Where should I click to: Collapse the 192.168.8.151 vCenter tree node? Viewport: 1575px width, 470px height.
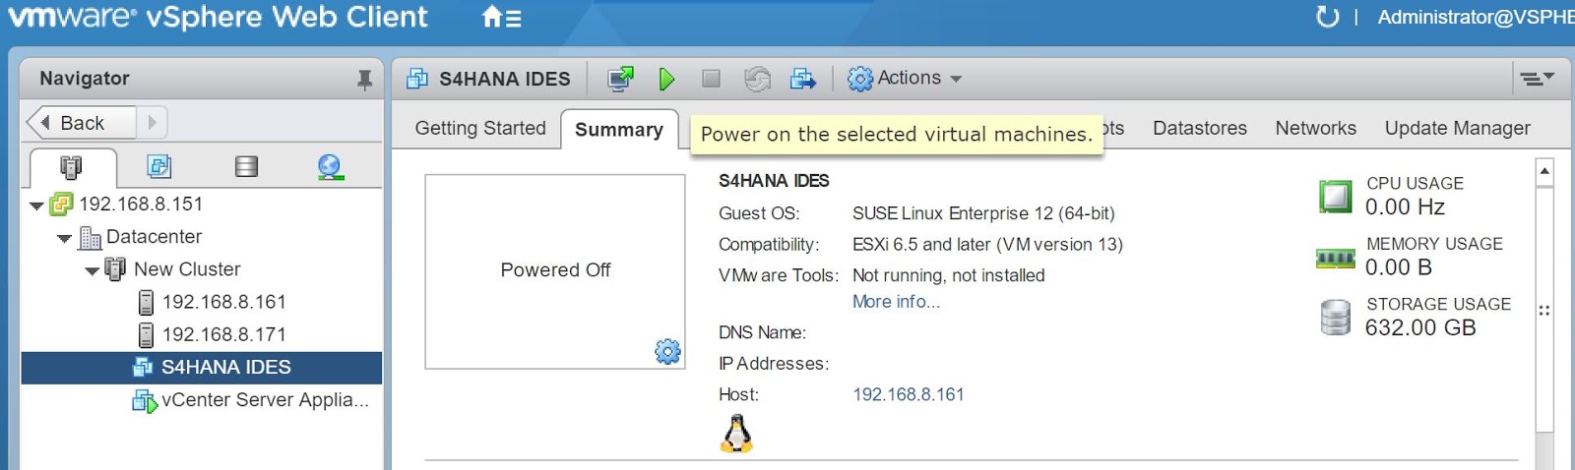36,206
